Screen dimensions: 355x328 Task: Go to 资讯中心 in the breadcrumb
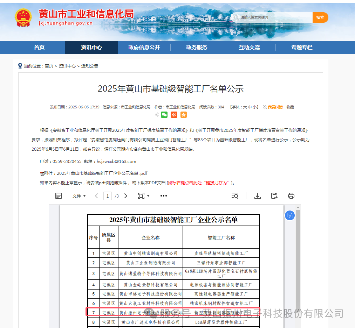[x=67, y=66]
